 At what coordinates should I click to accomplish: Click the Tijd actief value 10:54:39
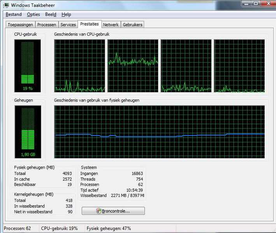click(x=135, y=190)
